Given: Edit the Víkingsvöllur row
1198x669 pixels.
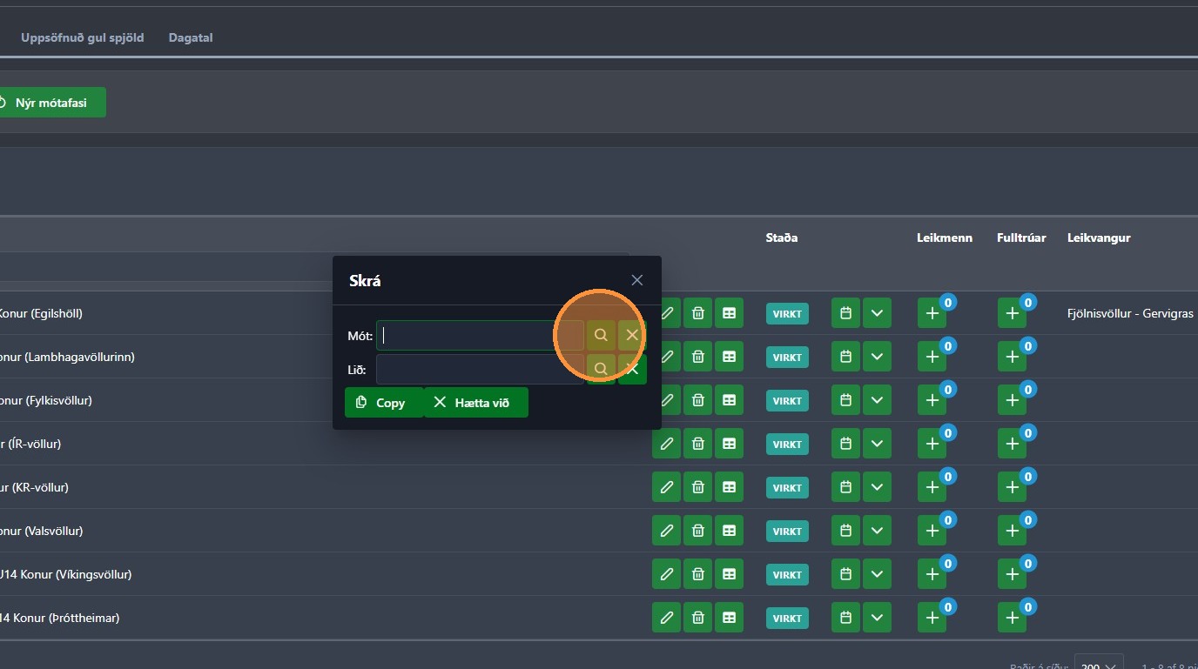Looking at the screenshot, I should [x=667, y=574].
